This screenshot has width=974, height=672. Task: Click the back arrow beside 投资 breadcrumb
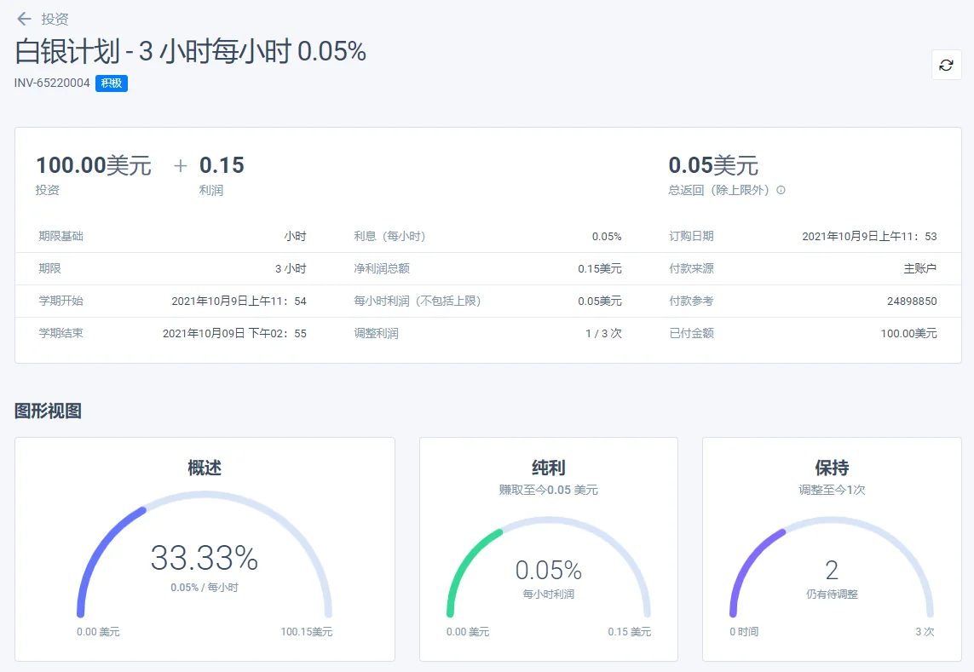click(x=23, y=19)
